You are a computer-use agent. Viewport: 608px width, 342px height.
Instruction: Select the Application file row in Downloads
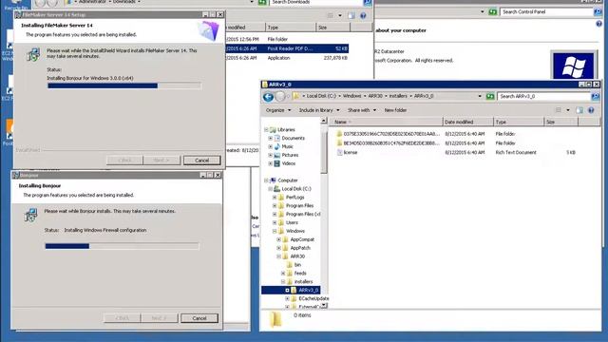(x=287, y=58)
